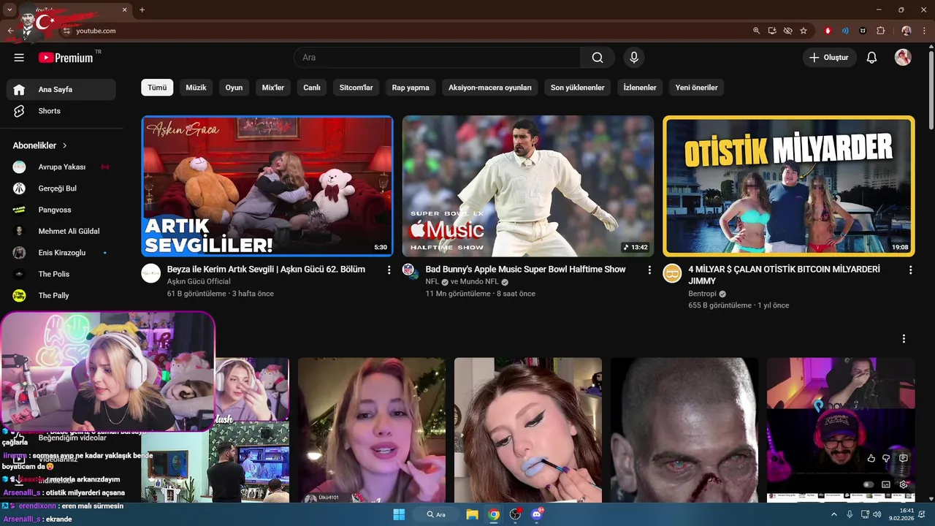Select the Canlı filter chip

[x=312, y=88]
